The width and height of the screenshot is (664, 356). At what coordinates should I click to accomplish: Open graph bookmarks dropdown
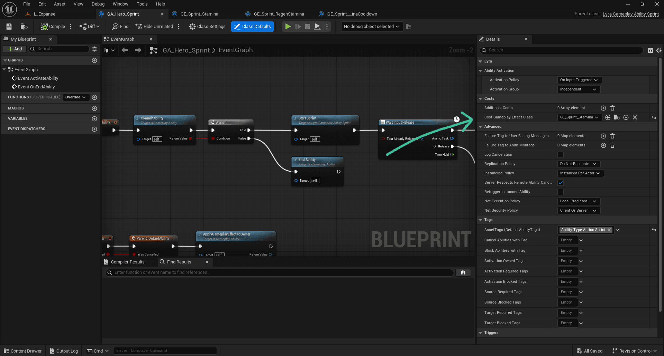109,50
